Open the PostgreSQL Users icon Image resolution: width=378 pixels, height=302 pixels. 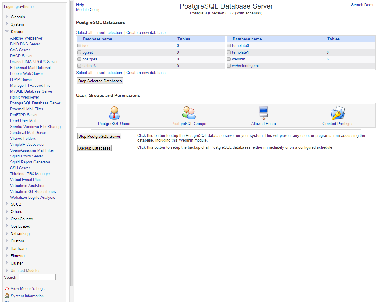[x=114, y=113]
